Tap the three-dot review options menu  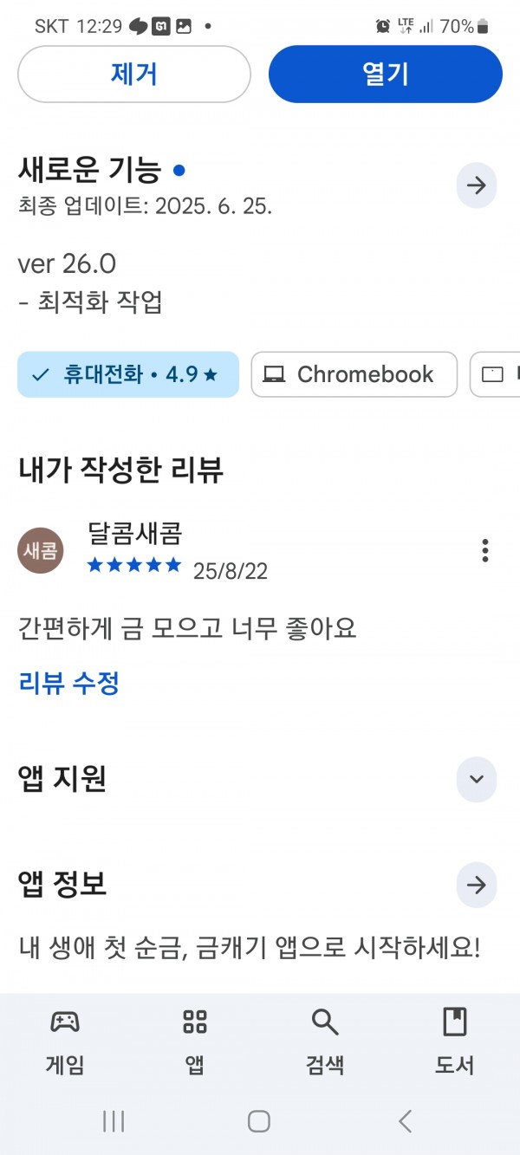click(485, 550)
